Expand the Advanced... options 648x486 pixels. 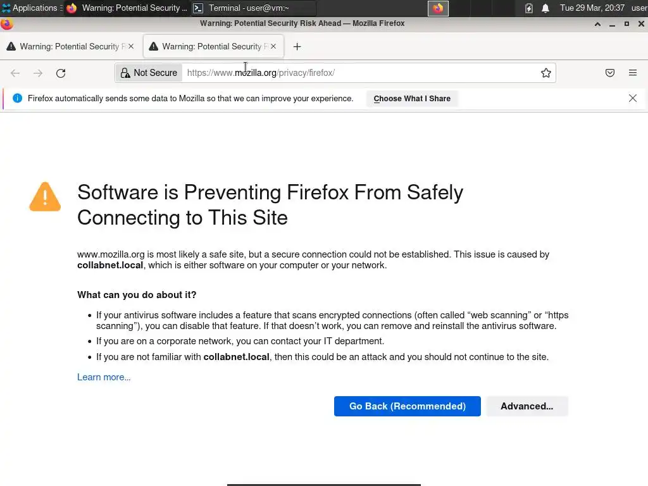coord(526,406)
